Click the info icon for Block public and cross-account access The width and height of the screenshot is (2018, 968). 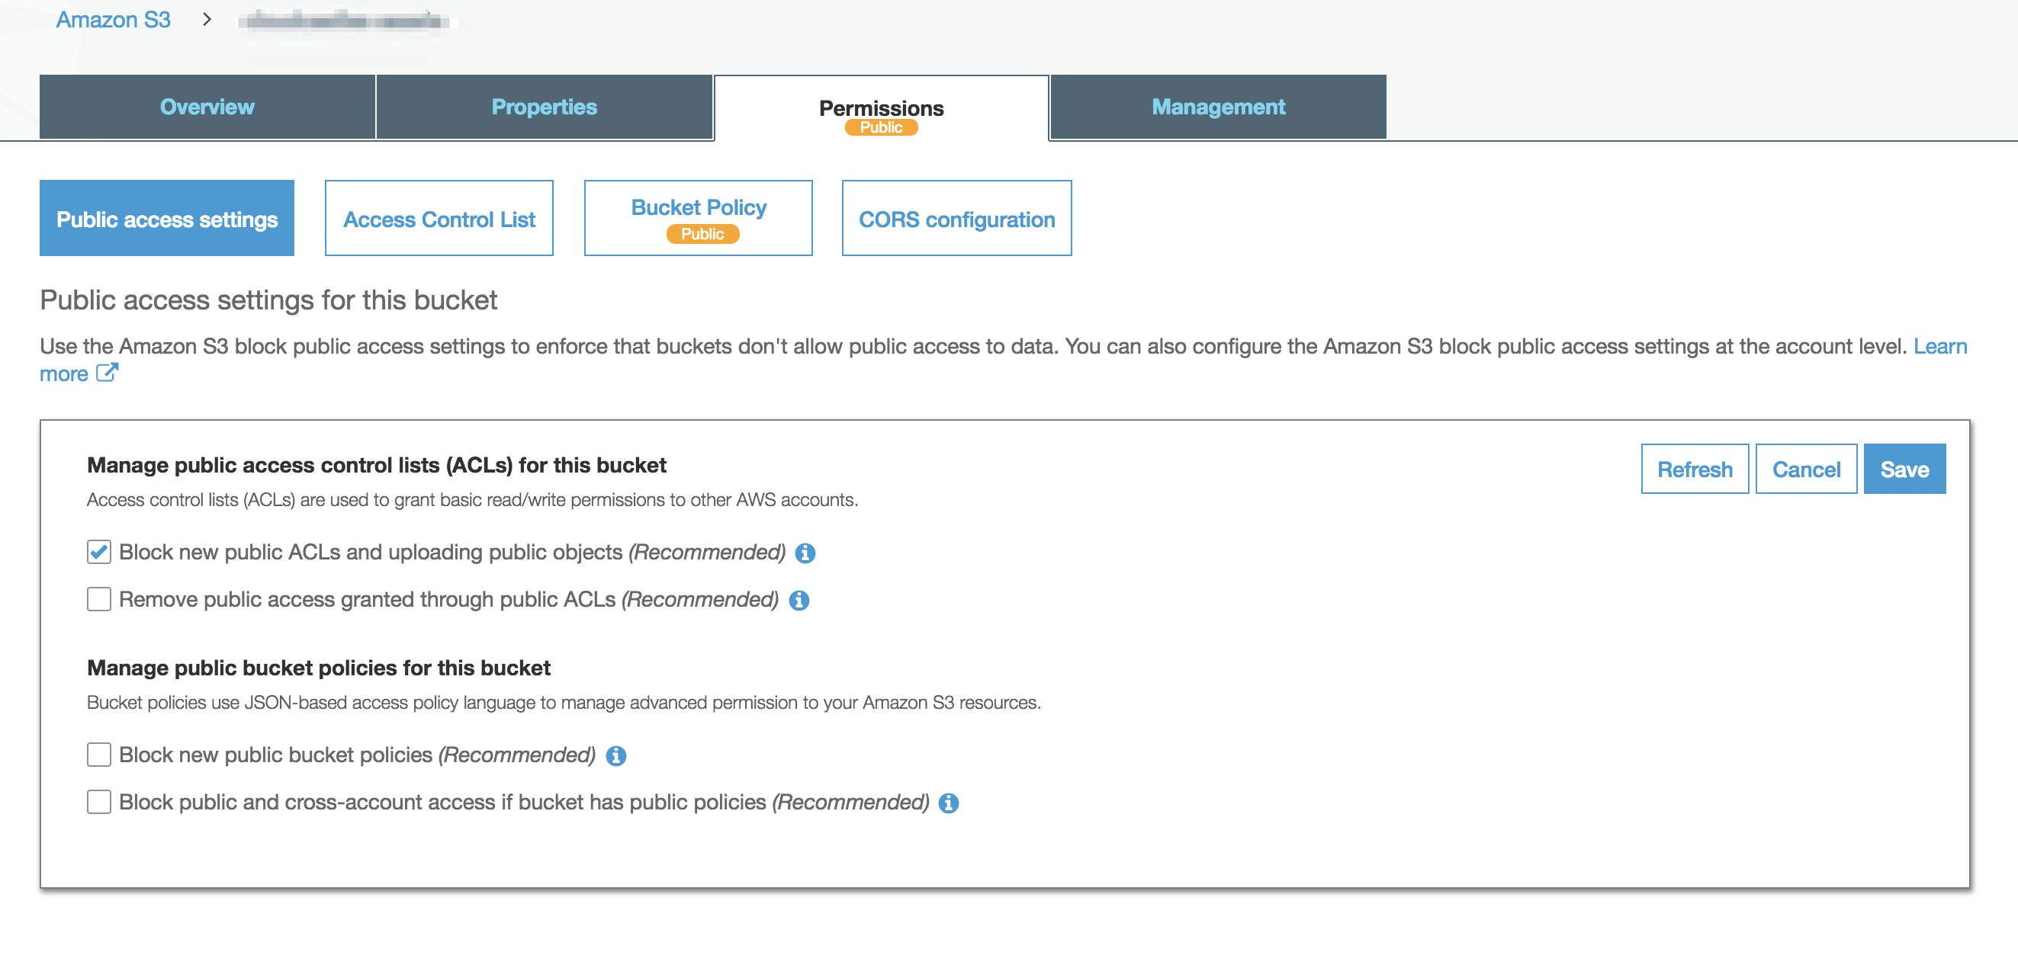coord(949,803)
